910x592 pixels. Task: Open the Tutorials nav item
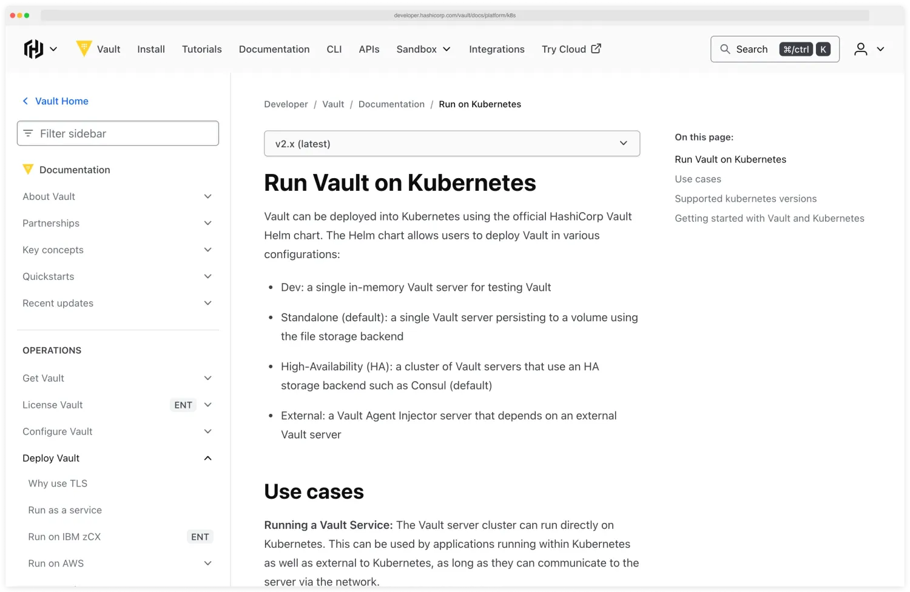click(x=202, y=49)
